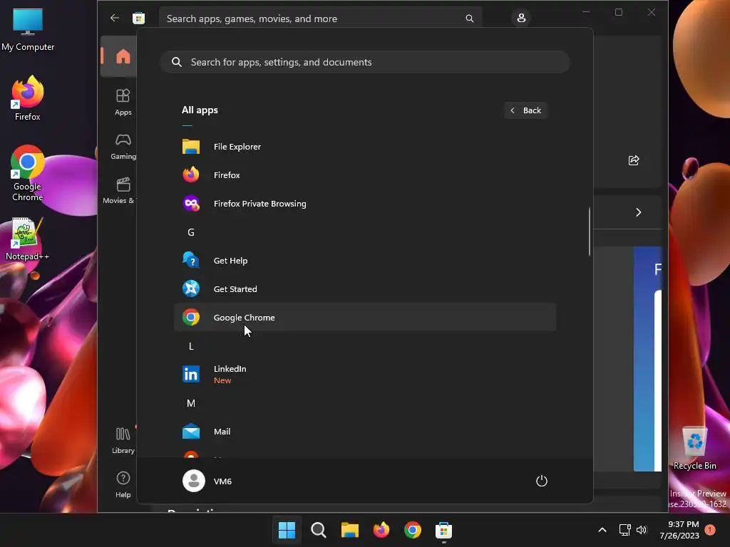This screenshot has height=547, width=730.
Task: Switch to Microsoft Store on taskbar
Action: pos(443,530)
